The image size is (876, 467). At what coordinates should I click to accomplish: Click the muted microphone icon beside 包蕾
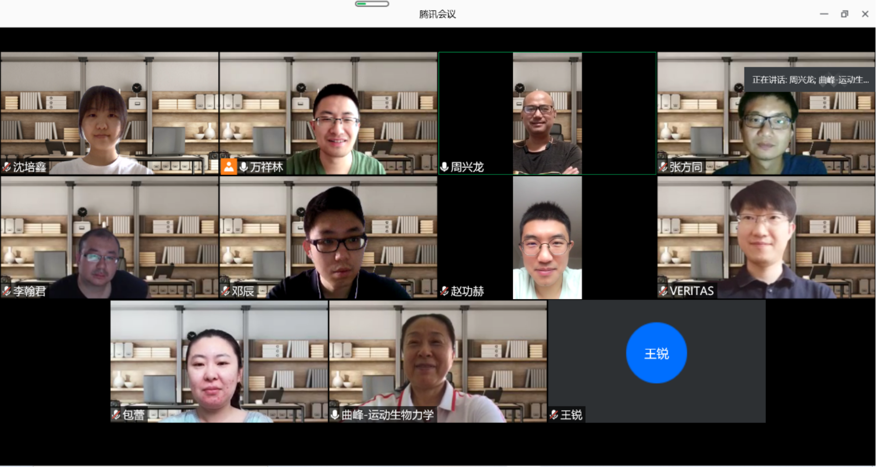[116, 415]
